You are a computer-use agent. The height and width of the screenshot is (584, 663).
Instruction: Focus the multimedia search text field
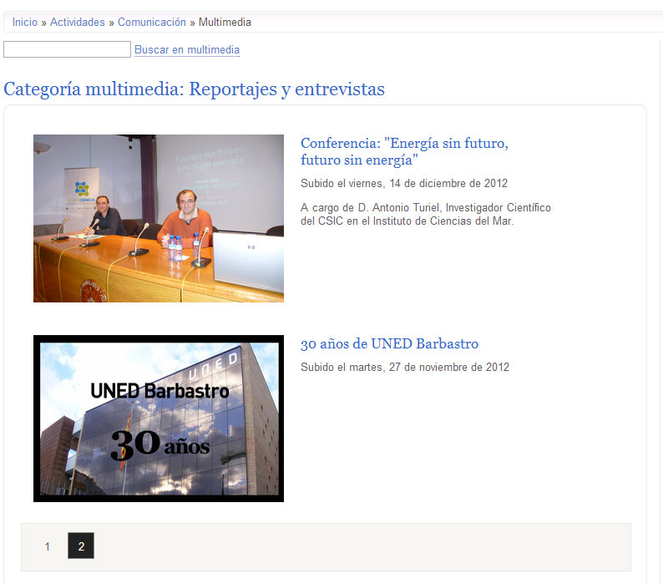(x=67, y=50)
